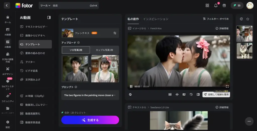Click the video eraser icon below player

click(x=184, y=94)
